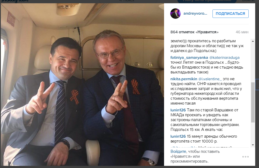Viewport: 259px width, 168px height.
Task: Click the Войдите login link
Action: coord(178,151)
